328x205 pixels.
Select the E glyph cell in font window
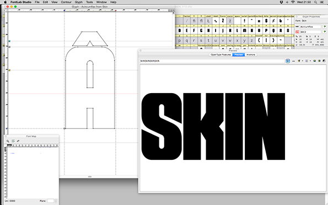[187, 30]
